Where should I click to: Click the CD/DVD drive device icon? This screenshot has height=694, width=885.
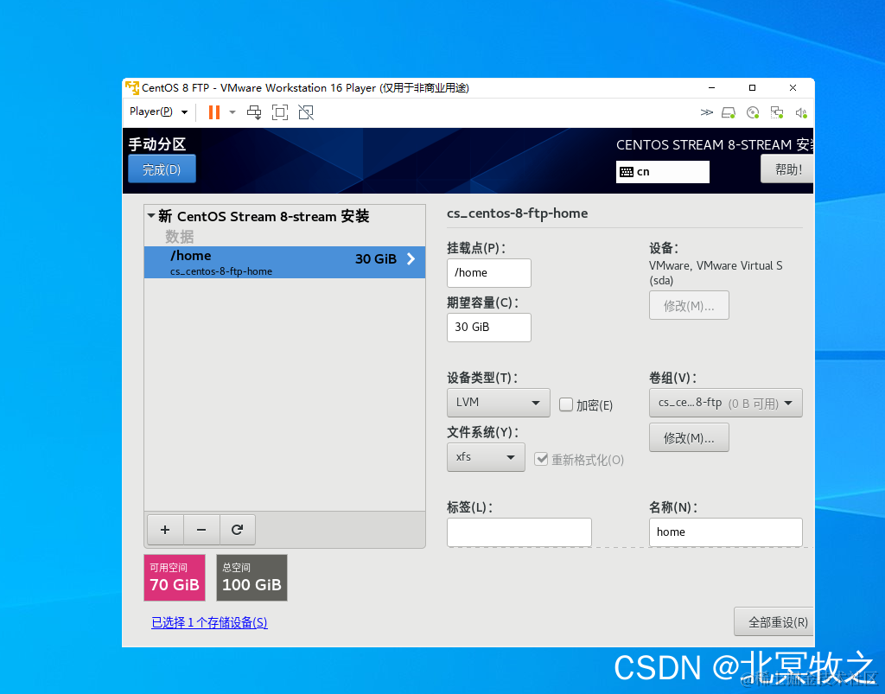click(x=753, y=113)
